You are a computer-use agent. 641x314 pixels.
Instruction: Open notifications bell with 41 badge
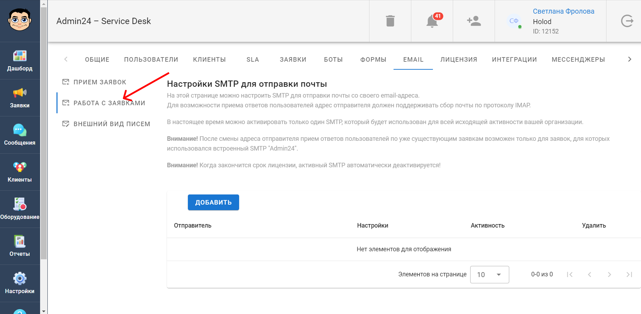[432, 21]
